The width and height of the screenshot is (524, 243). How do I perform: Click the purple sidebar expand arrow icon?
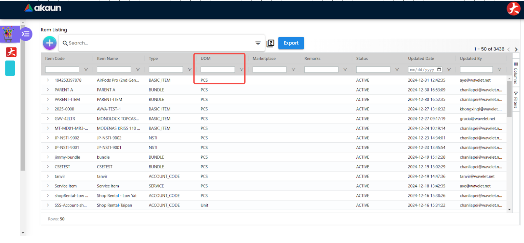26,34
